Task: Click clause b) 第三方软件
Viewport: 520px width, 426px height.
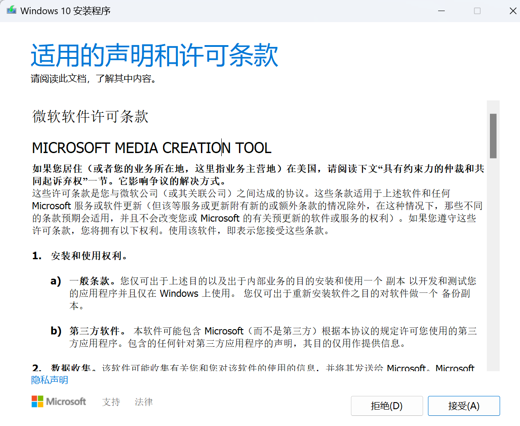Action: [264, 337]
